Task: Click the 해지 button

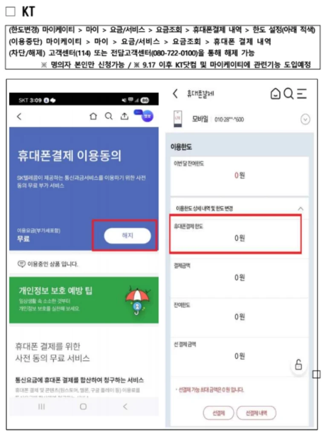Action: tap(127, 236)
